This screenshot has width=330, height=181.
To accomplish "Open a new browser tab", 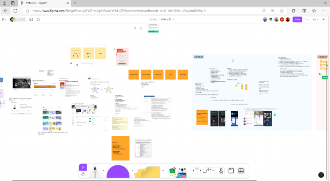I will coord(75,3).
